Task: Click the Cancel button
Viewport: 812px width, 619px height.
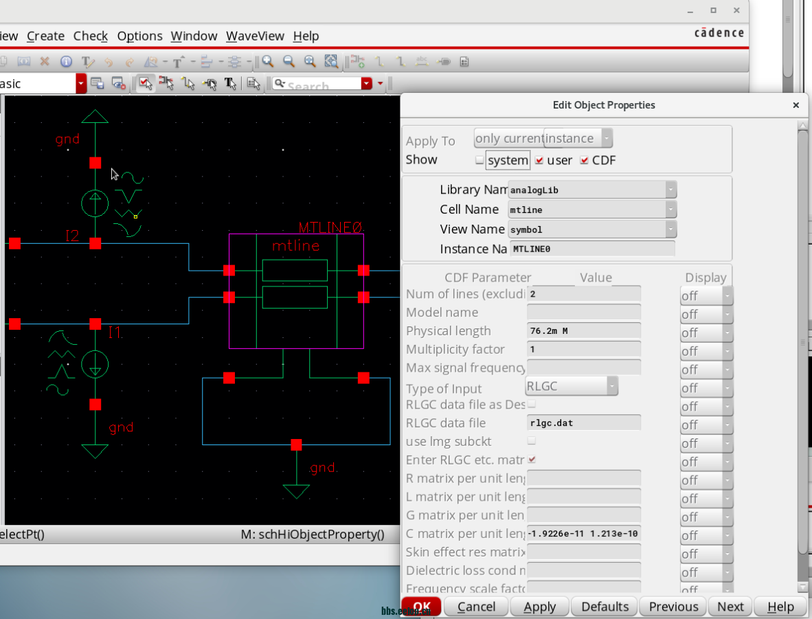Action: point(477,607)
